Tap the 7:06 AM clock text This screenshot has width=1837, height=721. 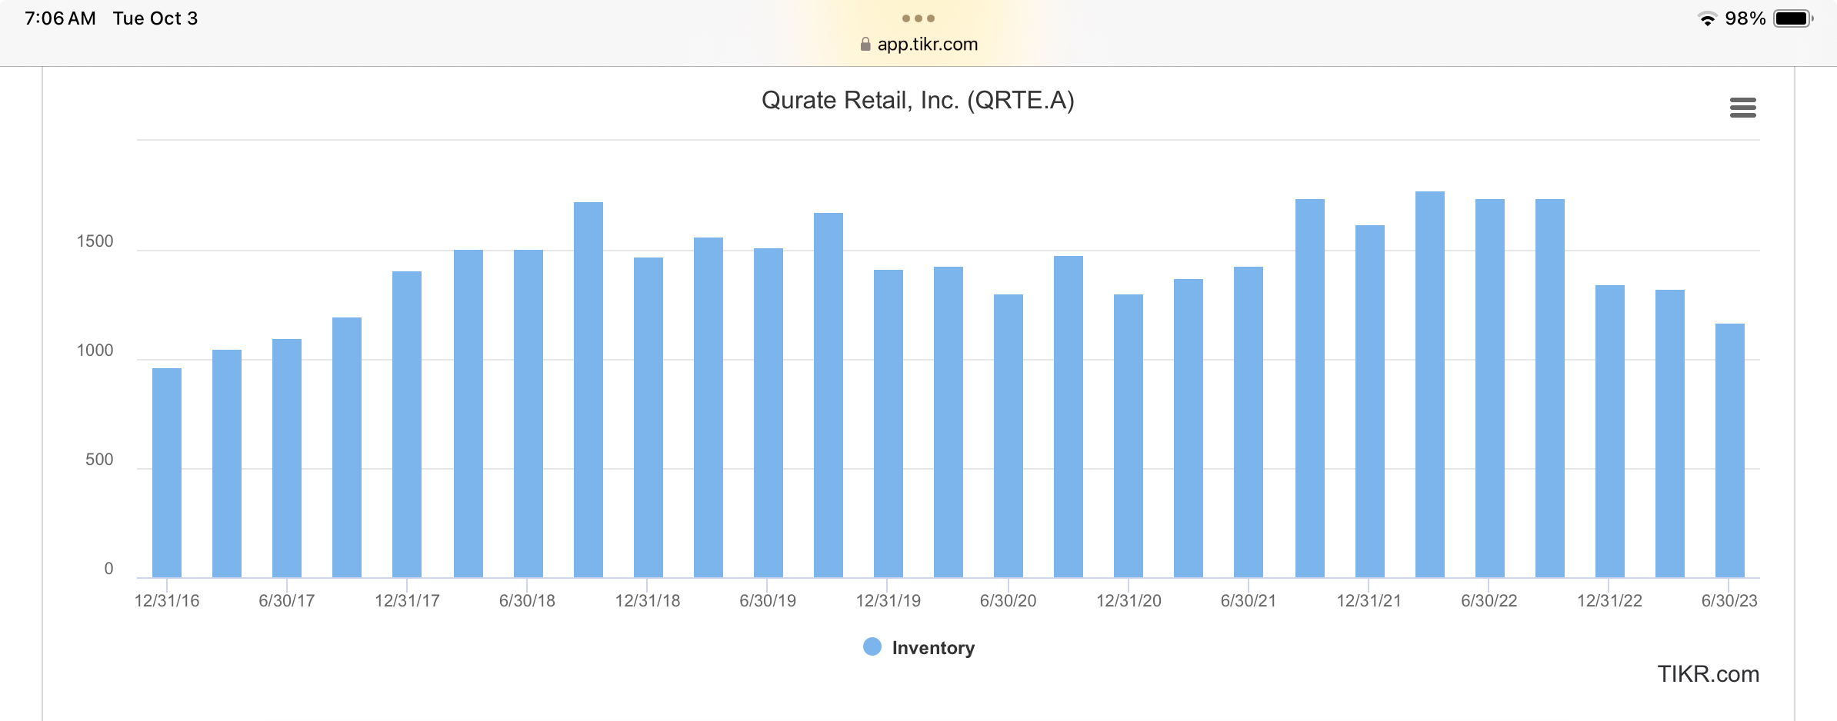pos(60,18)
